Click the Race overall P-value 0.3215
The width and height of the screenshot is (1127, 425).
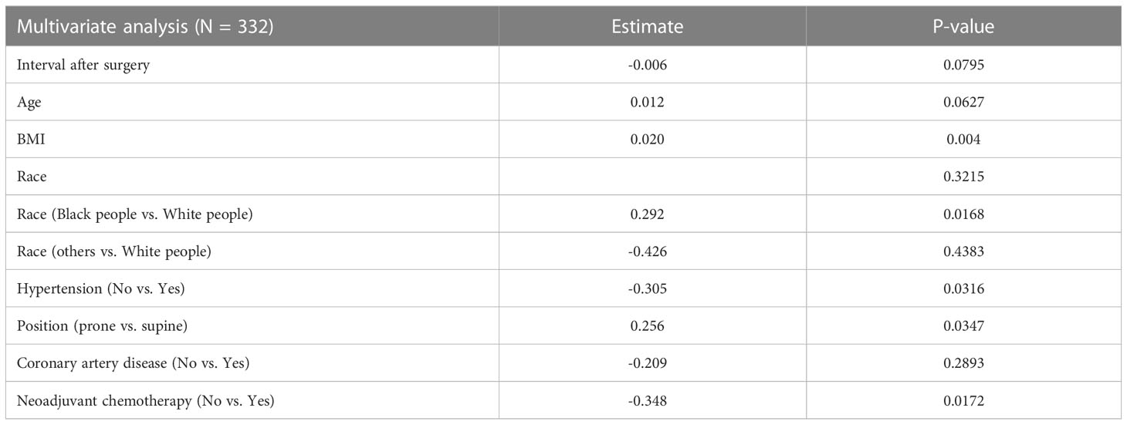coord(962,177)
